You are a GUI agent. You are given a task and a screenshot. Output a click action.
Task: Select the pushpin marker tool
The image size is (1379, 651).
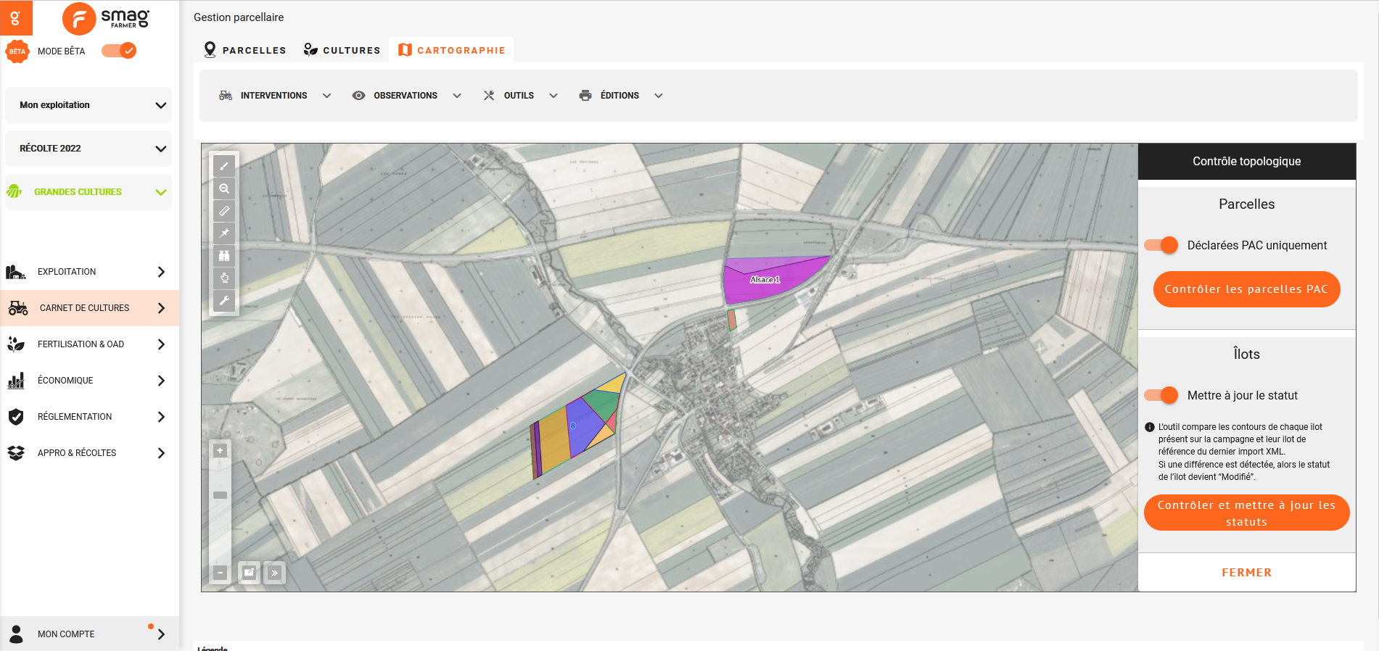tap(224, 233)
